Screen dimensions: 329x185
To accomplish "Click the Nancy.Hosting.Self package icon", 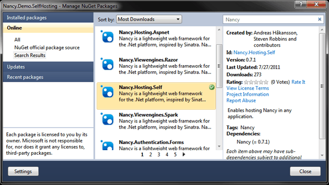I will [107, 91].
